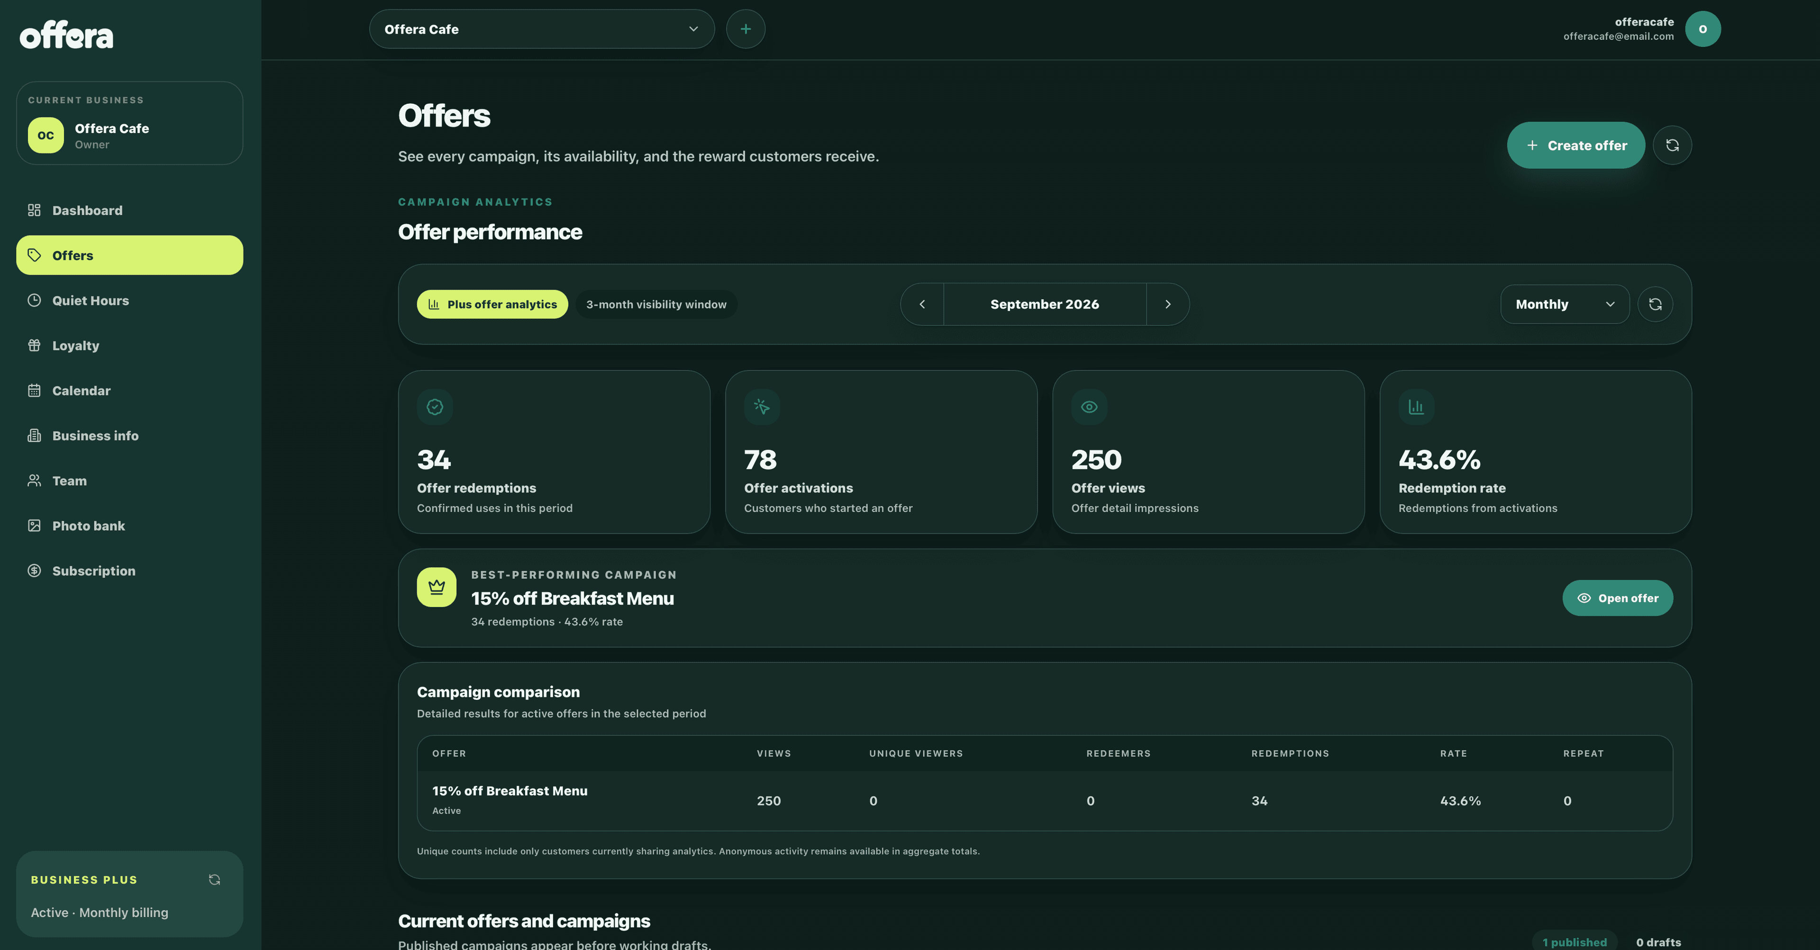Click the Offera logo
This screenshot has height=950, width=1820.
coord(66,35)
